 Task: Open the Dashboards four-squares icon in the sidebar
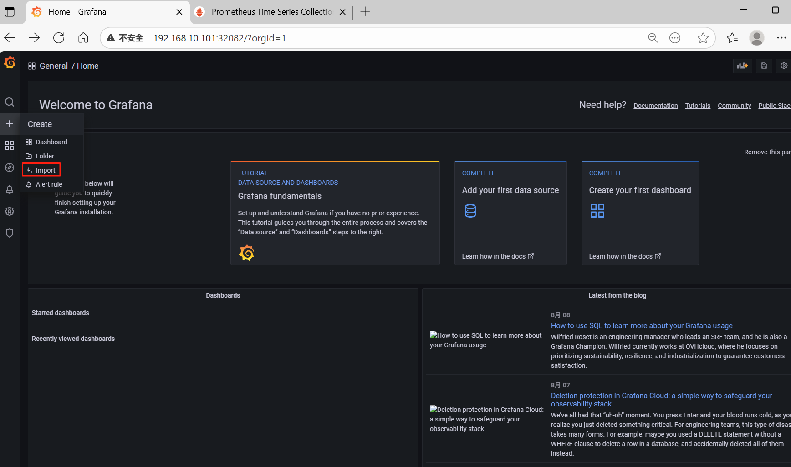[x=10, y=146]
